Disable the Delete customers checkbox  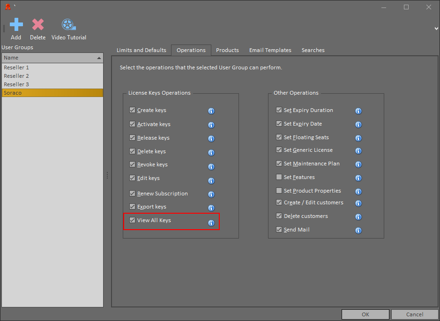279,216
